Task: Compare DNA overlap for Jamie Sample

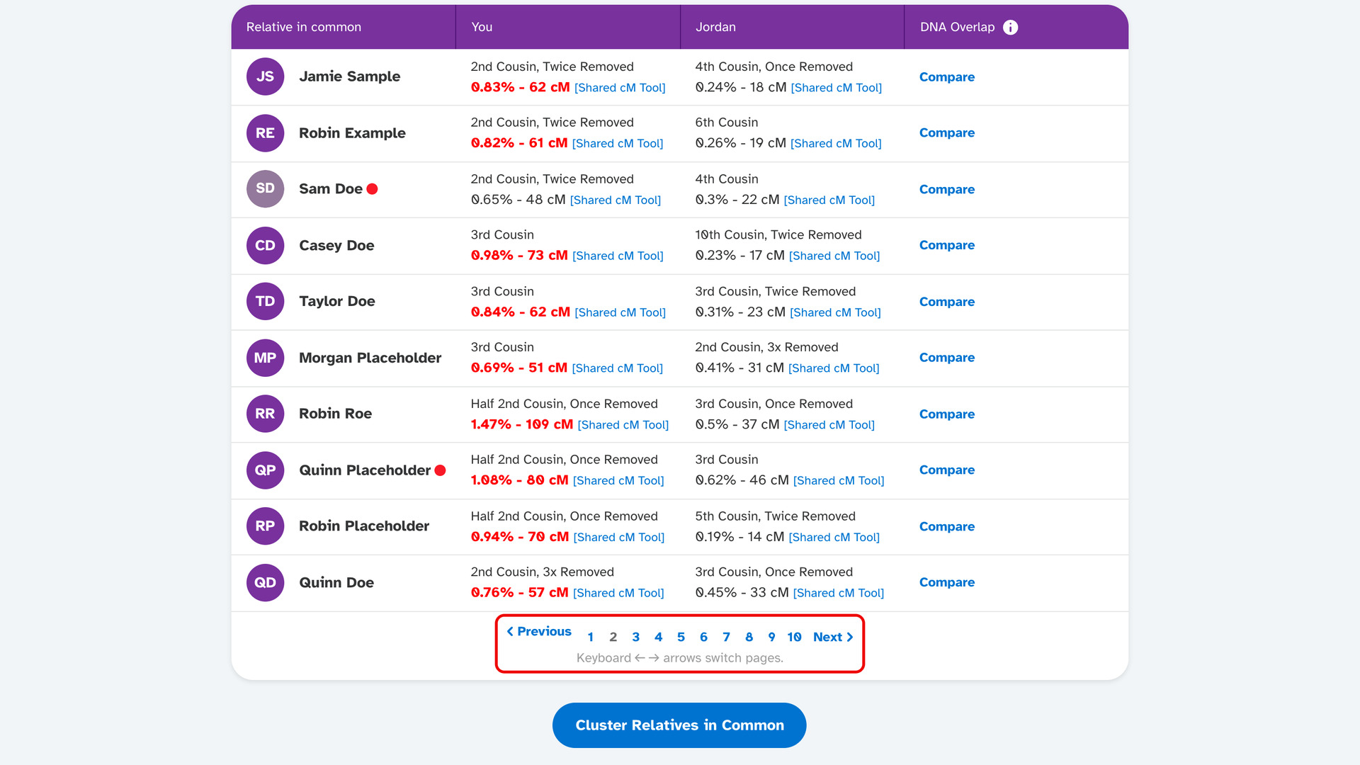Action: [x=946, y=76]
